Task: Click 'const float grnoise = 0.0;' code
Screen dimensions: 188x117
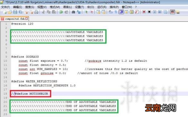Action: [x=42, y=73]
